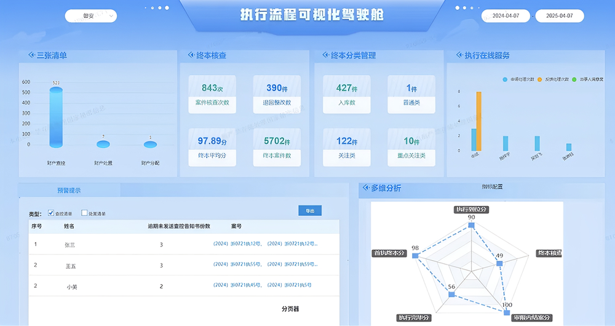The width and height of the screenshot is (615, 326).
Task: Open the 5702件 终本案件数 card
Action: (x=277, y=147)
